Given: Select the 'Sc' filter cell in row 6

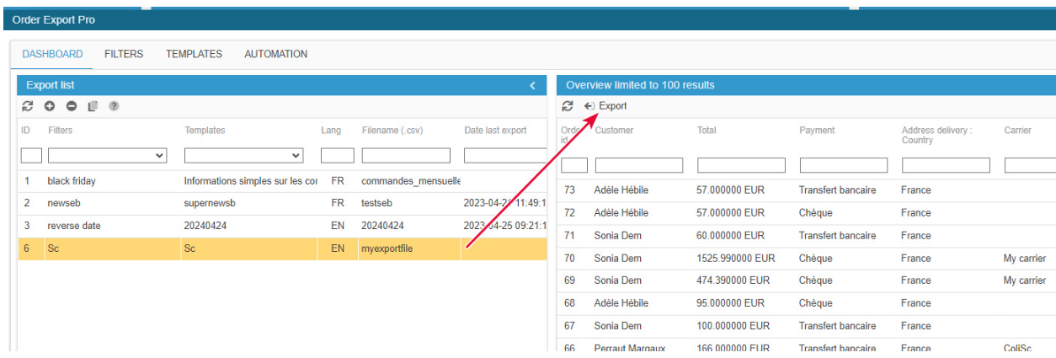Looking at the screenshot, I should click(x=53, y=248).
